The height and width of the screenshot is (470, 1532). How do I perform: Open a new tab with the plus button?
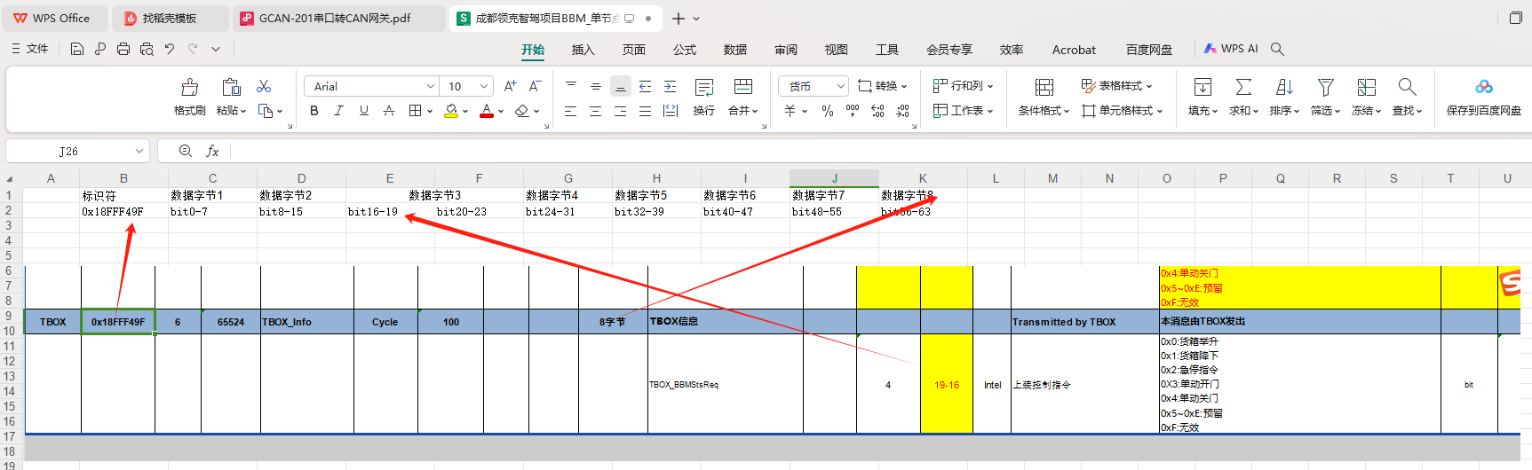679,19
